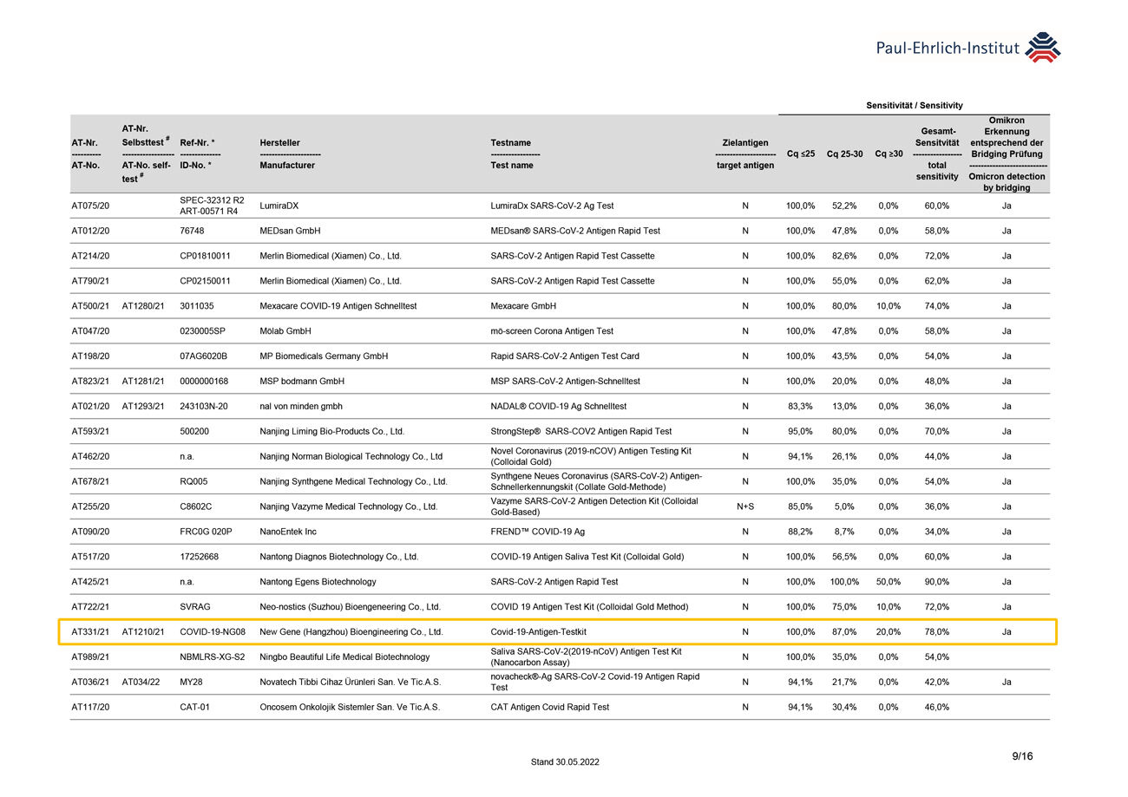Select the highlighted AT331/21 row number

[90, 632]
